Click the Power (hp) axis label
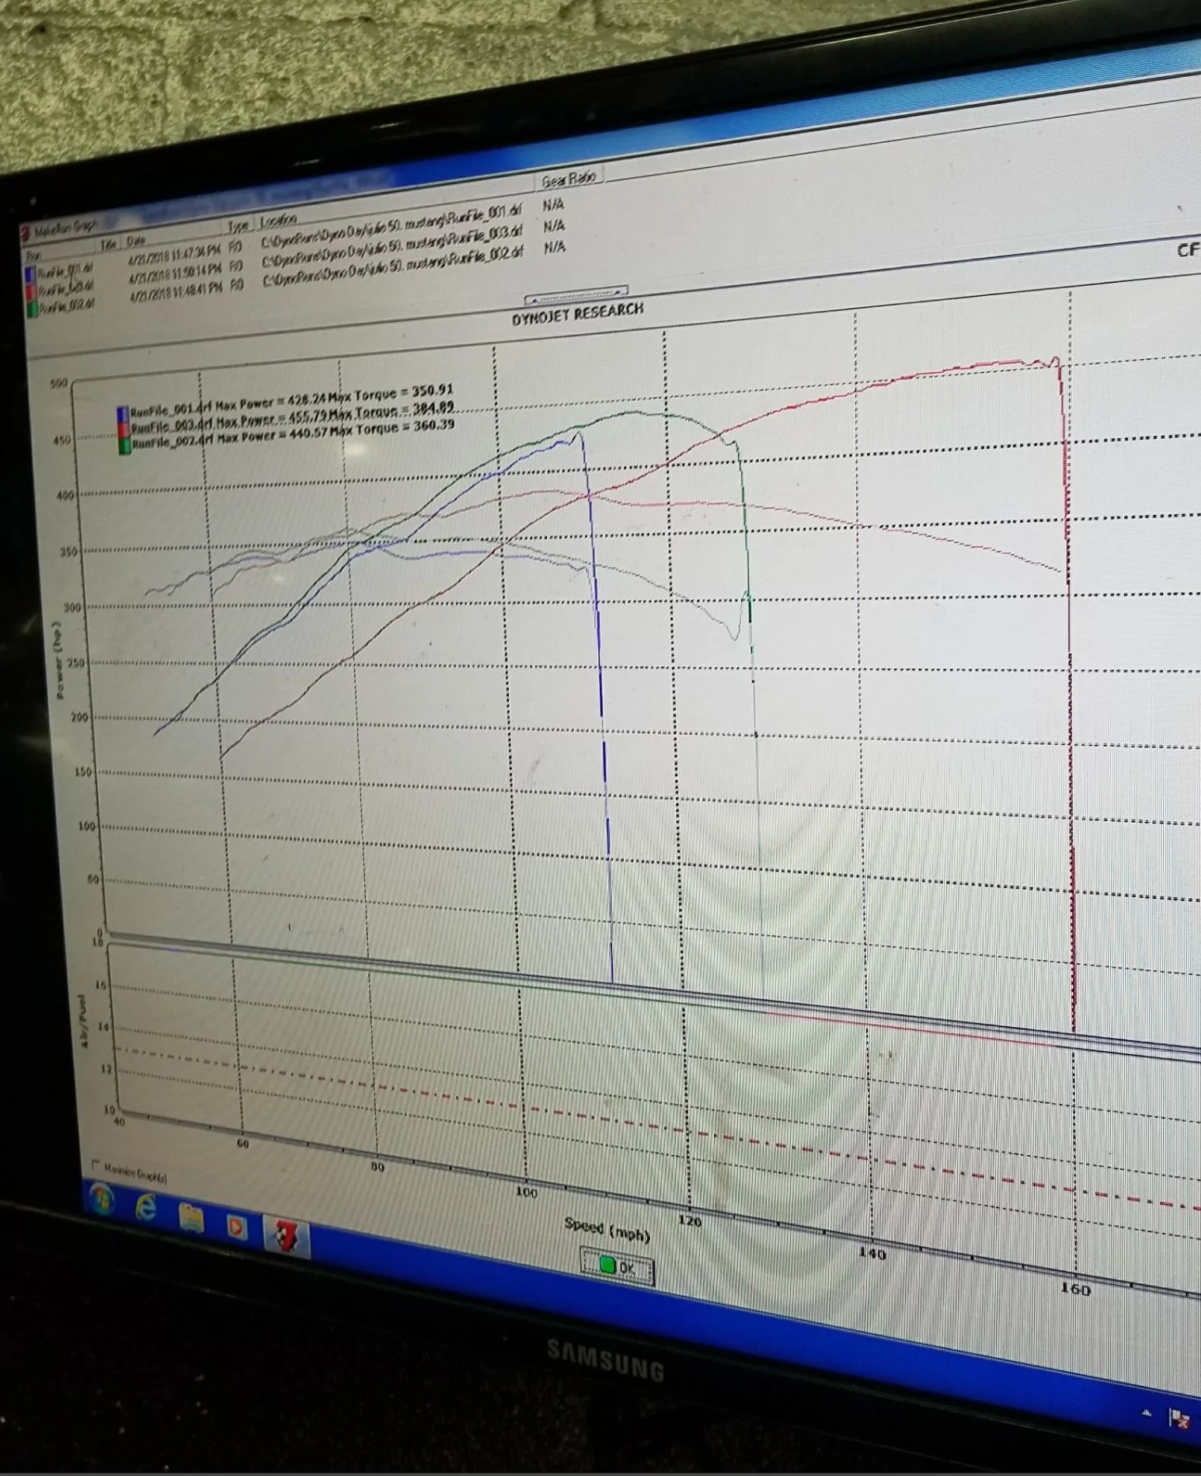Viewport: 1201px width, 1476px height. coord(59,660)
